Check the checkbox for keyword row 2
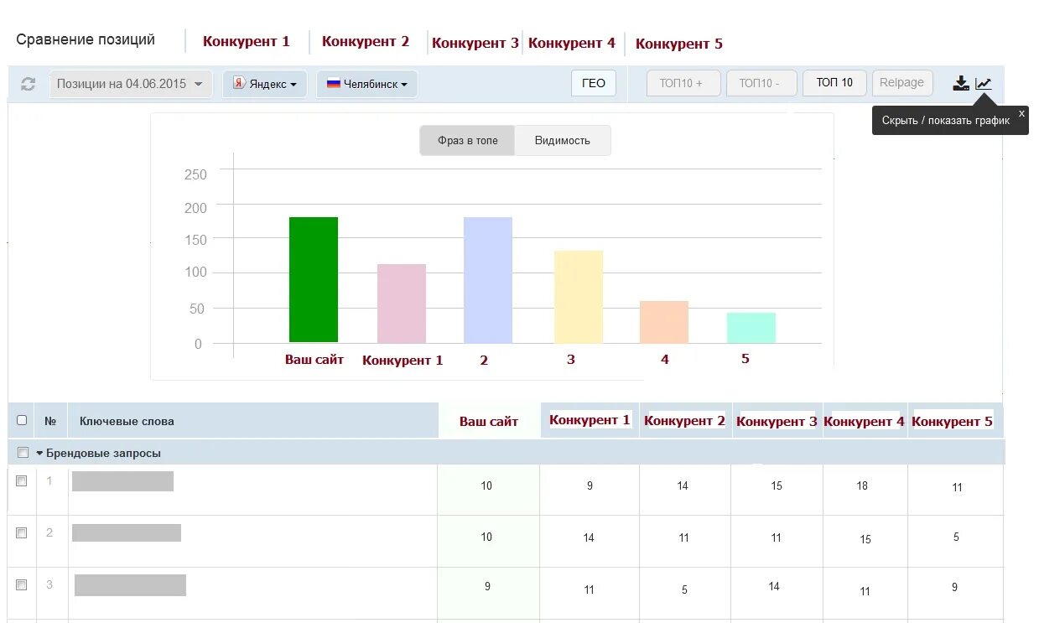Image resolution: width=1039 pixels, height=623 pixels. pos(22,532)
